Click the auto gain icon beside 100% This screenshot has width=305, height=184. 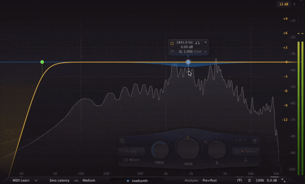click(240, 181)
